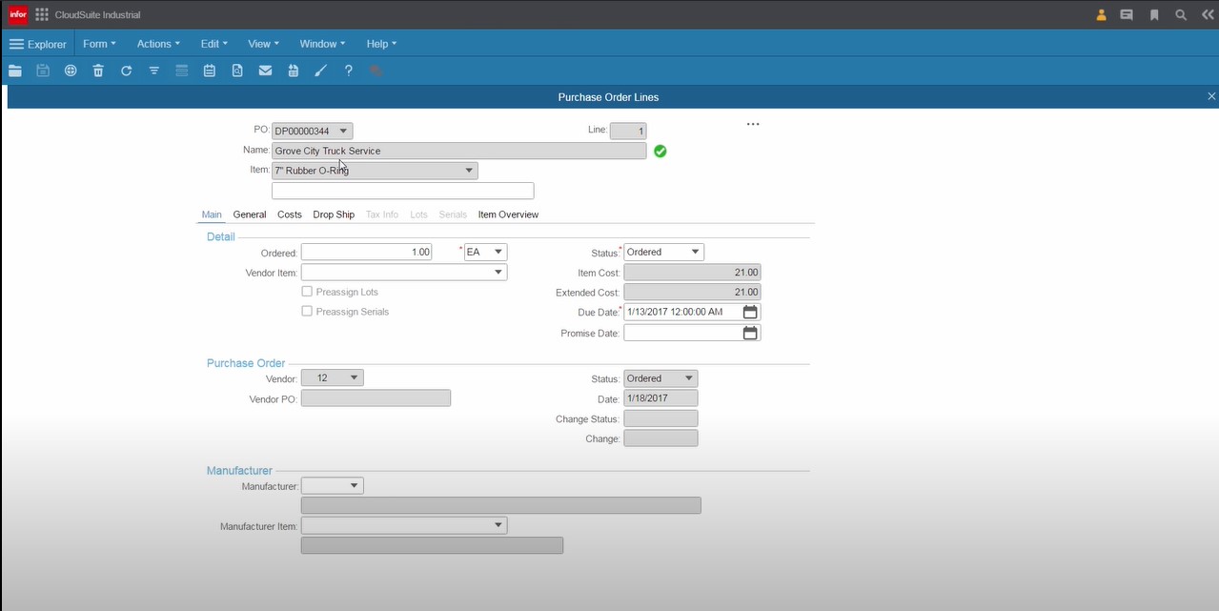The height and width of the screenshot is (611, 1219).
Task: Click the Line number field
Action: (x=628, y=131)
